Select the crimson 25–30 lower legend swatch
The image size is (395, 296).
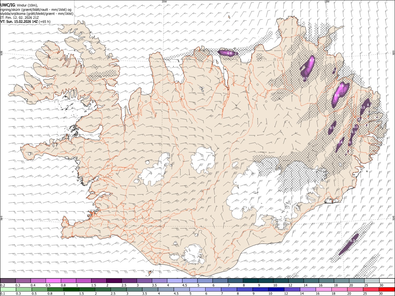tap(371, 290)
